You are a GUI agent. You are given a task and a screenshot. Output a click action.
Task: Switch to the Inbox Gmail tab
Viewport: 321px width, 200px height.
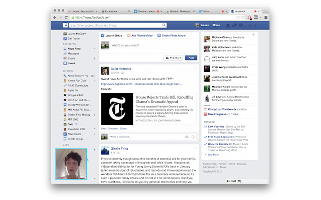[x=83, y=11]
